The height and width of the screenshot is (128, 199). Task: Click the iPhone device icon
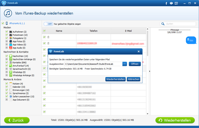coord(7,23)
